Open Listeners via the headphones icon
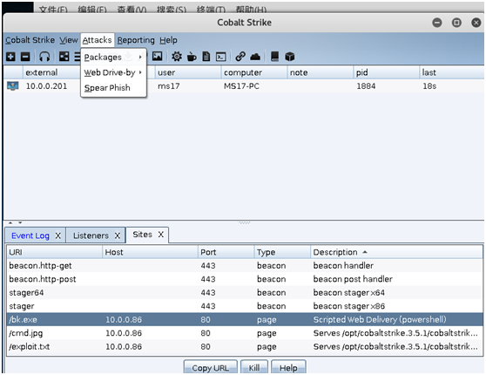Screen dimensions: 486x375 44,57
